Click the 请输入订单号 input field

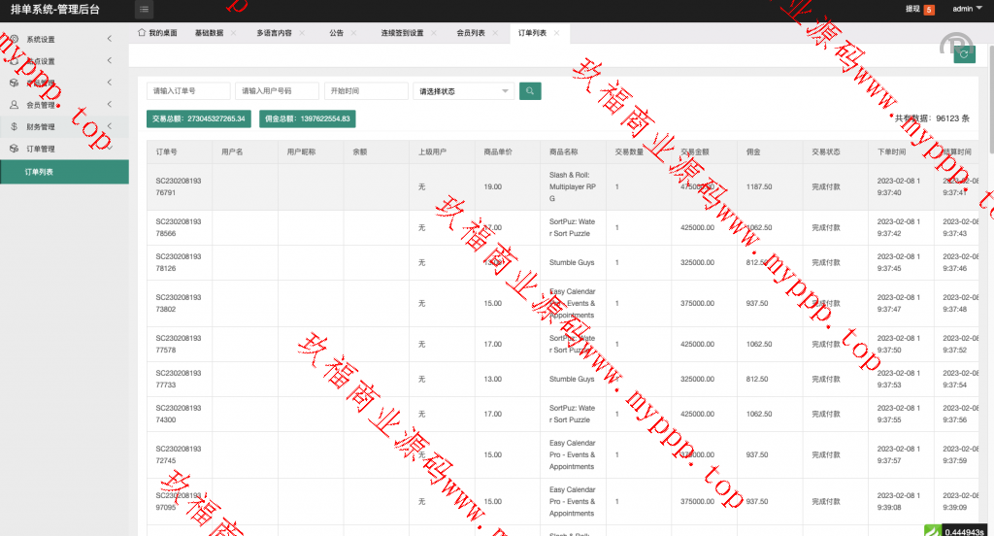[187, 90]
